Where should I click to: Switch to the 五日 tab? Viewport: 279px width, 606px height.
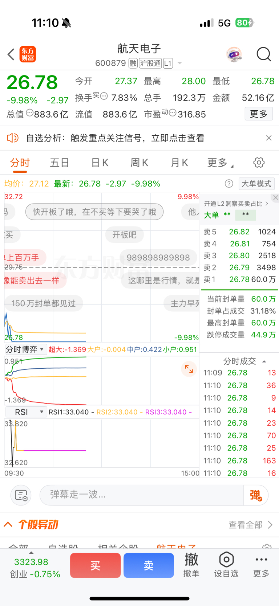[x=60, y=163]
